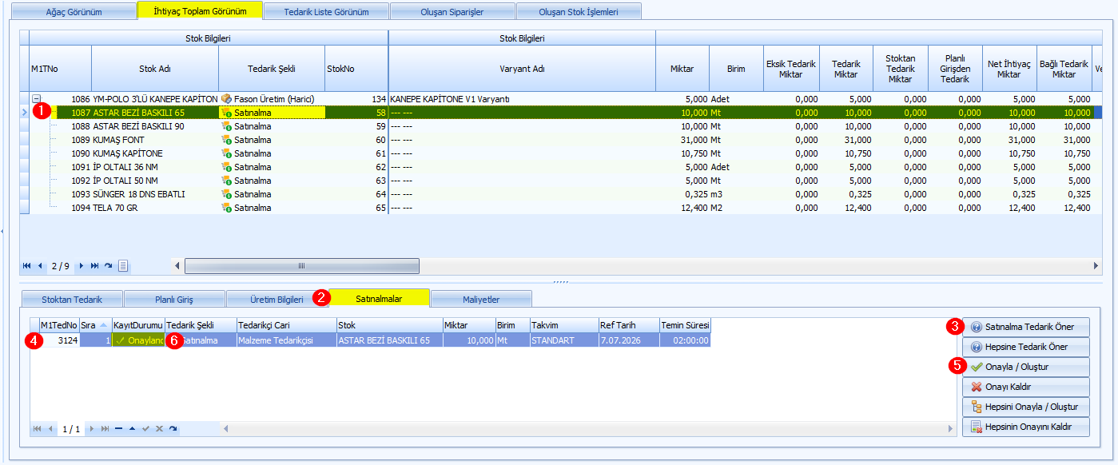Click Satınalma icon in SÜNGER 18 DNS row
The height and width of the screenshot is (465, 1118).
click(x=226, y=194)
